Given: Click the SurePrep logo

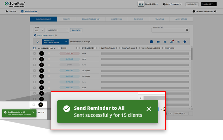Looking at the screenshot, I should [15, 4].
